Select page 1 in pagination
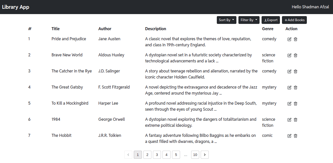 pos(138,155)
